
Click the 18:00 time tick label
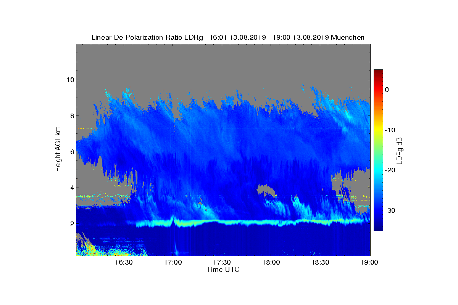pos(271,262)
